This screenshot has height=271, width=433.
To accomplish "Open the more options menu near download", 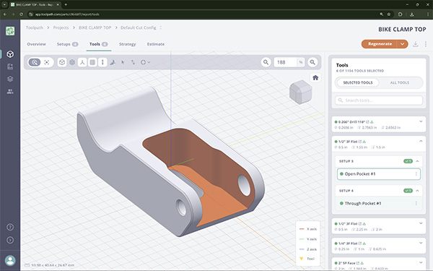I will pyautogui.click(x=426, y=44).
